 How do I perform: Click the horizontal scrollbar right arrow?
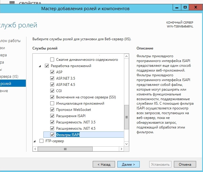click(122, 149)
